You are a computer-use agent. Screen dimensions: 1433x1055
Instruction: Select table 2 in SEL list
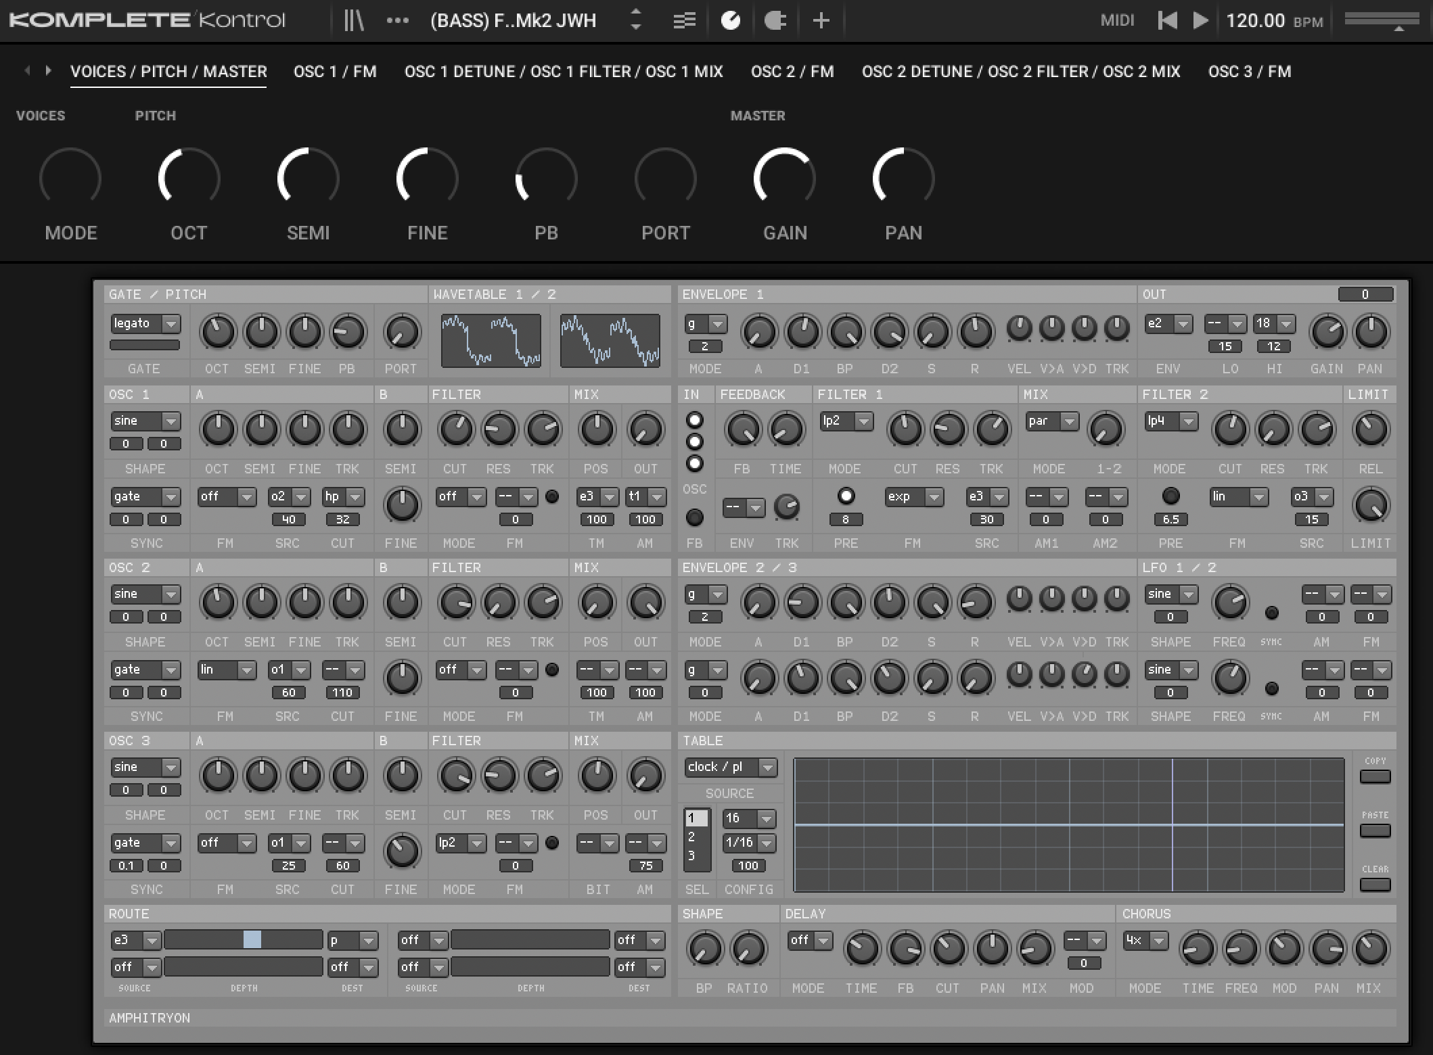click(697, 837)
